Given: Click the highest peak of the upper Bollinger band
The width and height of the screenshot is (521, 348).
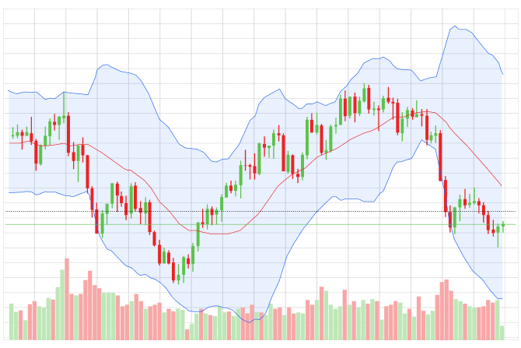Looking at the screenshot, I should [x=451, y=27].
